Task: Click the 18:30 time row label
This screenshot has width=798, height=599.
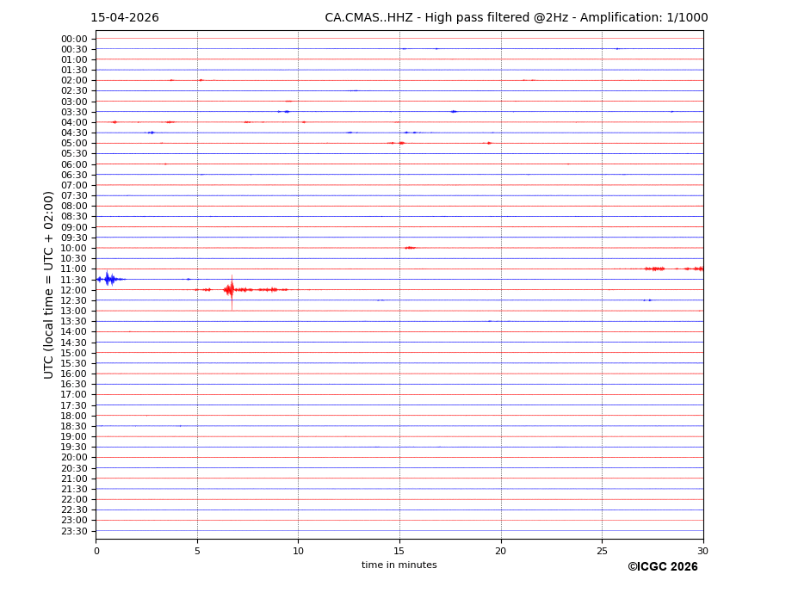Action: 74,426
